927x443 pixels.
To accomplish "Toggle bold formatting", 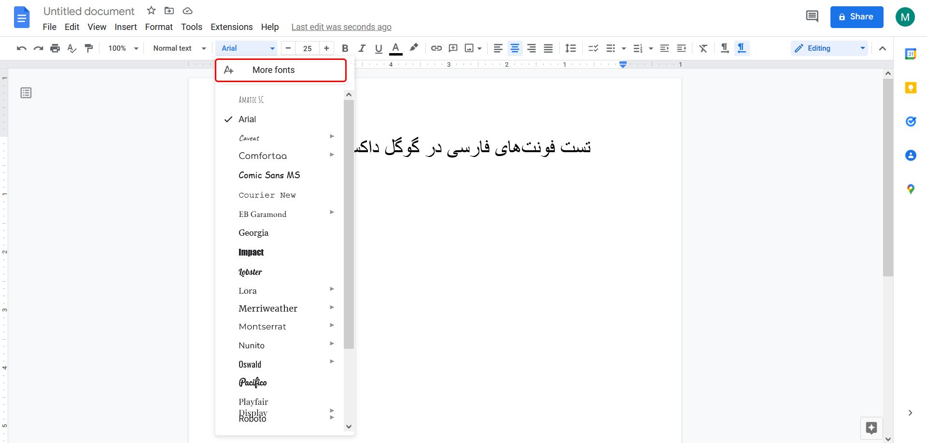I will click(x=345, y=48).
